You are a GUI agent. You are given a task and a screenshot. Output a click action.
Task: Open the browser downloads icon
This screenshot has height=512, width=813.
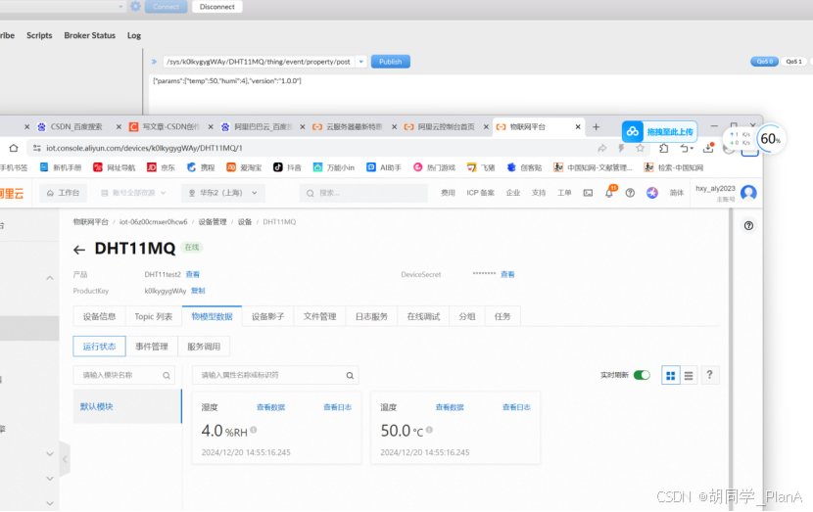point(708,148)
